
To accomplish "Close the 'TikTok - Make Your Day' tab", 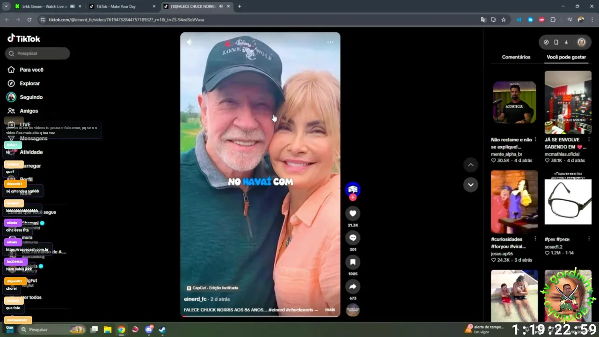I will pos(154,7).
